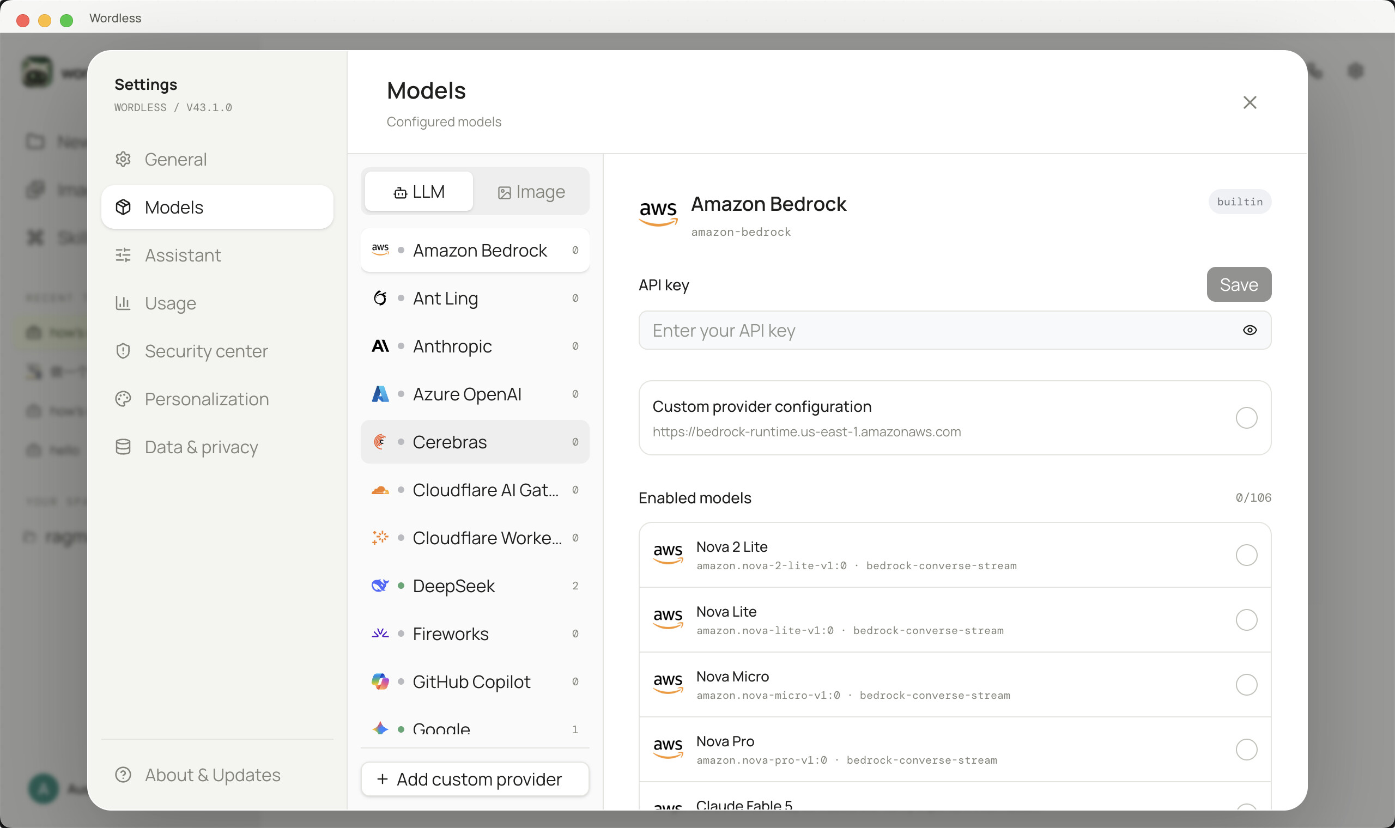Open Security center settings
The image size is (1395, 828).
pyautogui.click(x=217, y=351)
